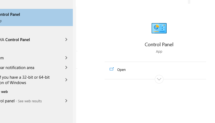Click the large Control Panel app icon
The width and height of the screenshot is (215, 123).
(159, 28)
